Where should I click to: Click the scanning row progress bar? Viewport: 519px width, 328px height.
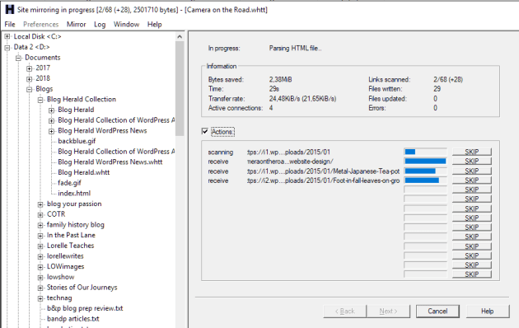pos(425,152)
